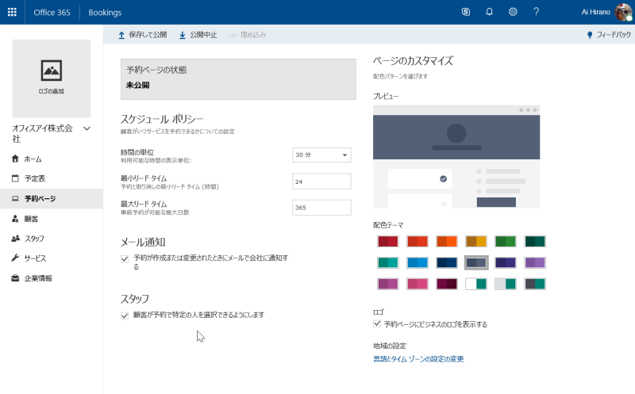Click the 公開中止 toolbar button
Image resolution: width=635 pixels, height=394 pixels.
tap(198, 35)
